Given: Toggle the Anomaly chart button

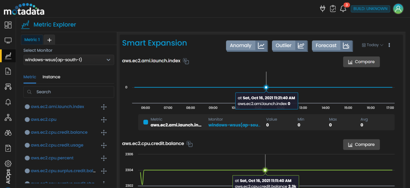Looking at the screenshot, I should coord(246,46).
